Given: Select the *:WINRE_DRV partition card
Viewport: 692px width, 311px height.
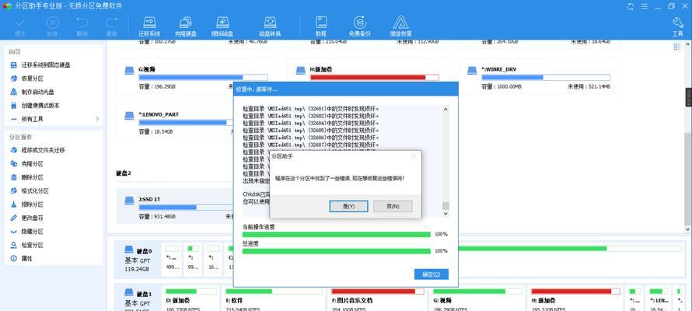Looking at the screenshot, I should click(x=540, y=76).
